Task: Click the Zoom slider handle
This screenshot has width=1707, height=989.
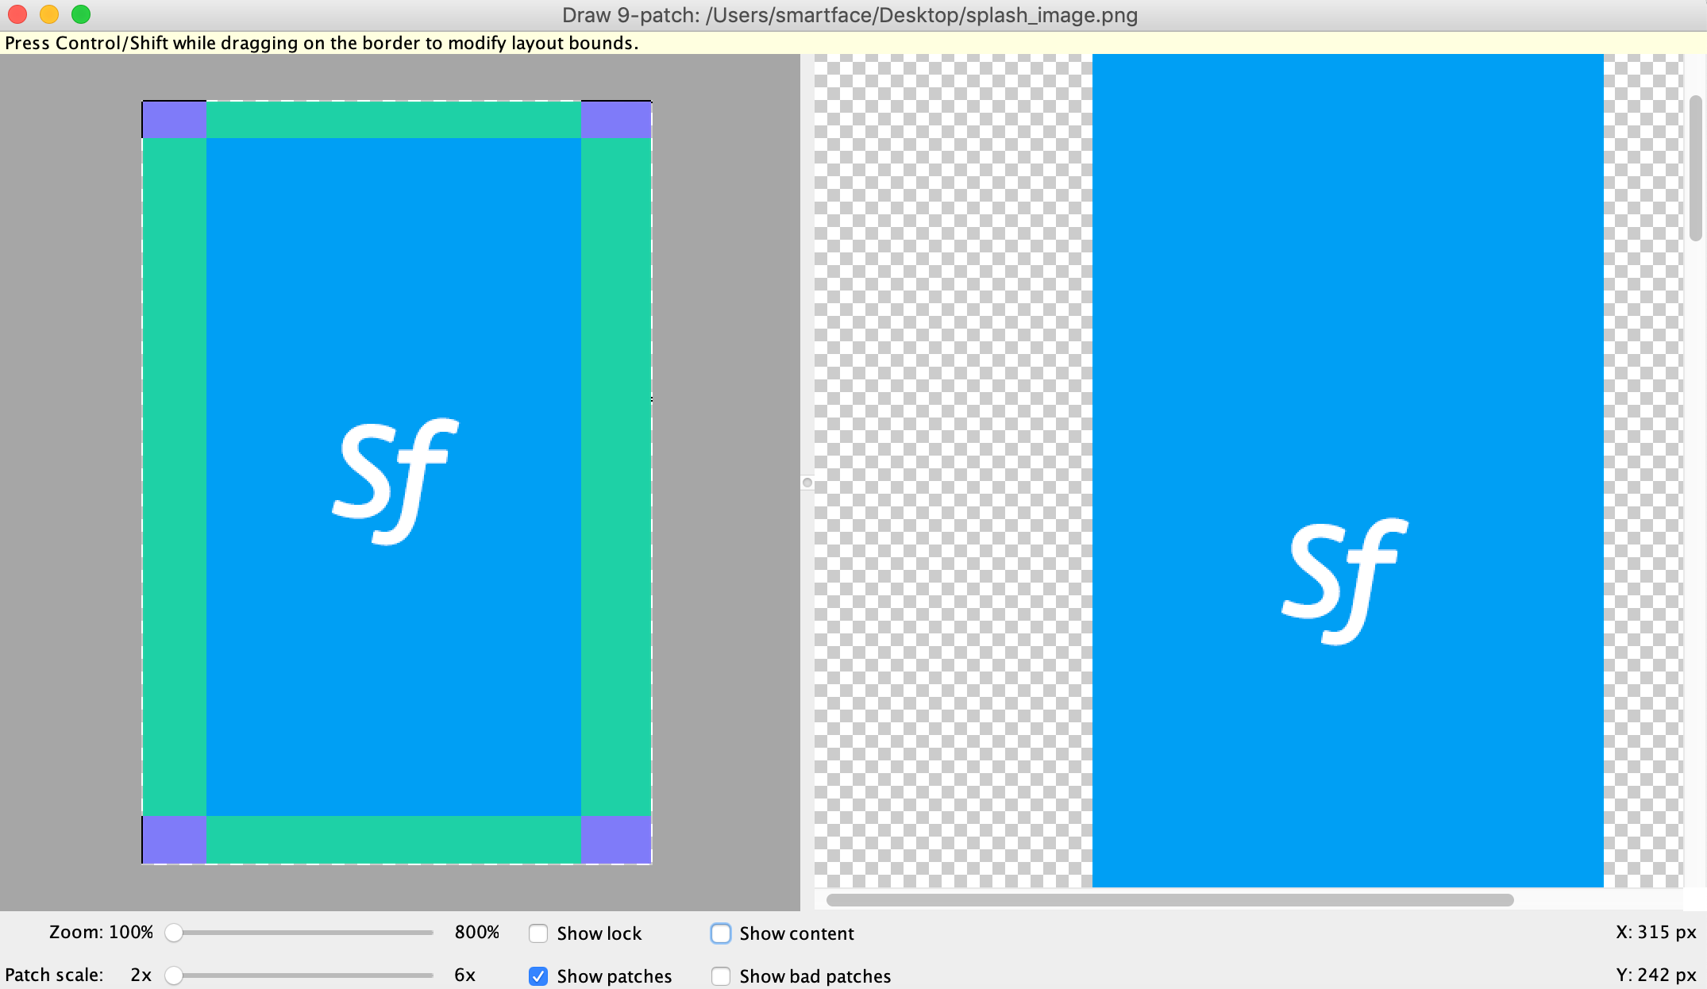Action: [174, 933]
